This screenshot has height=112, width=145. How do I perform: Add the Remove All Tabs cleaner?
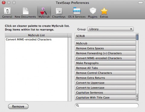click(105, 68)
